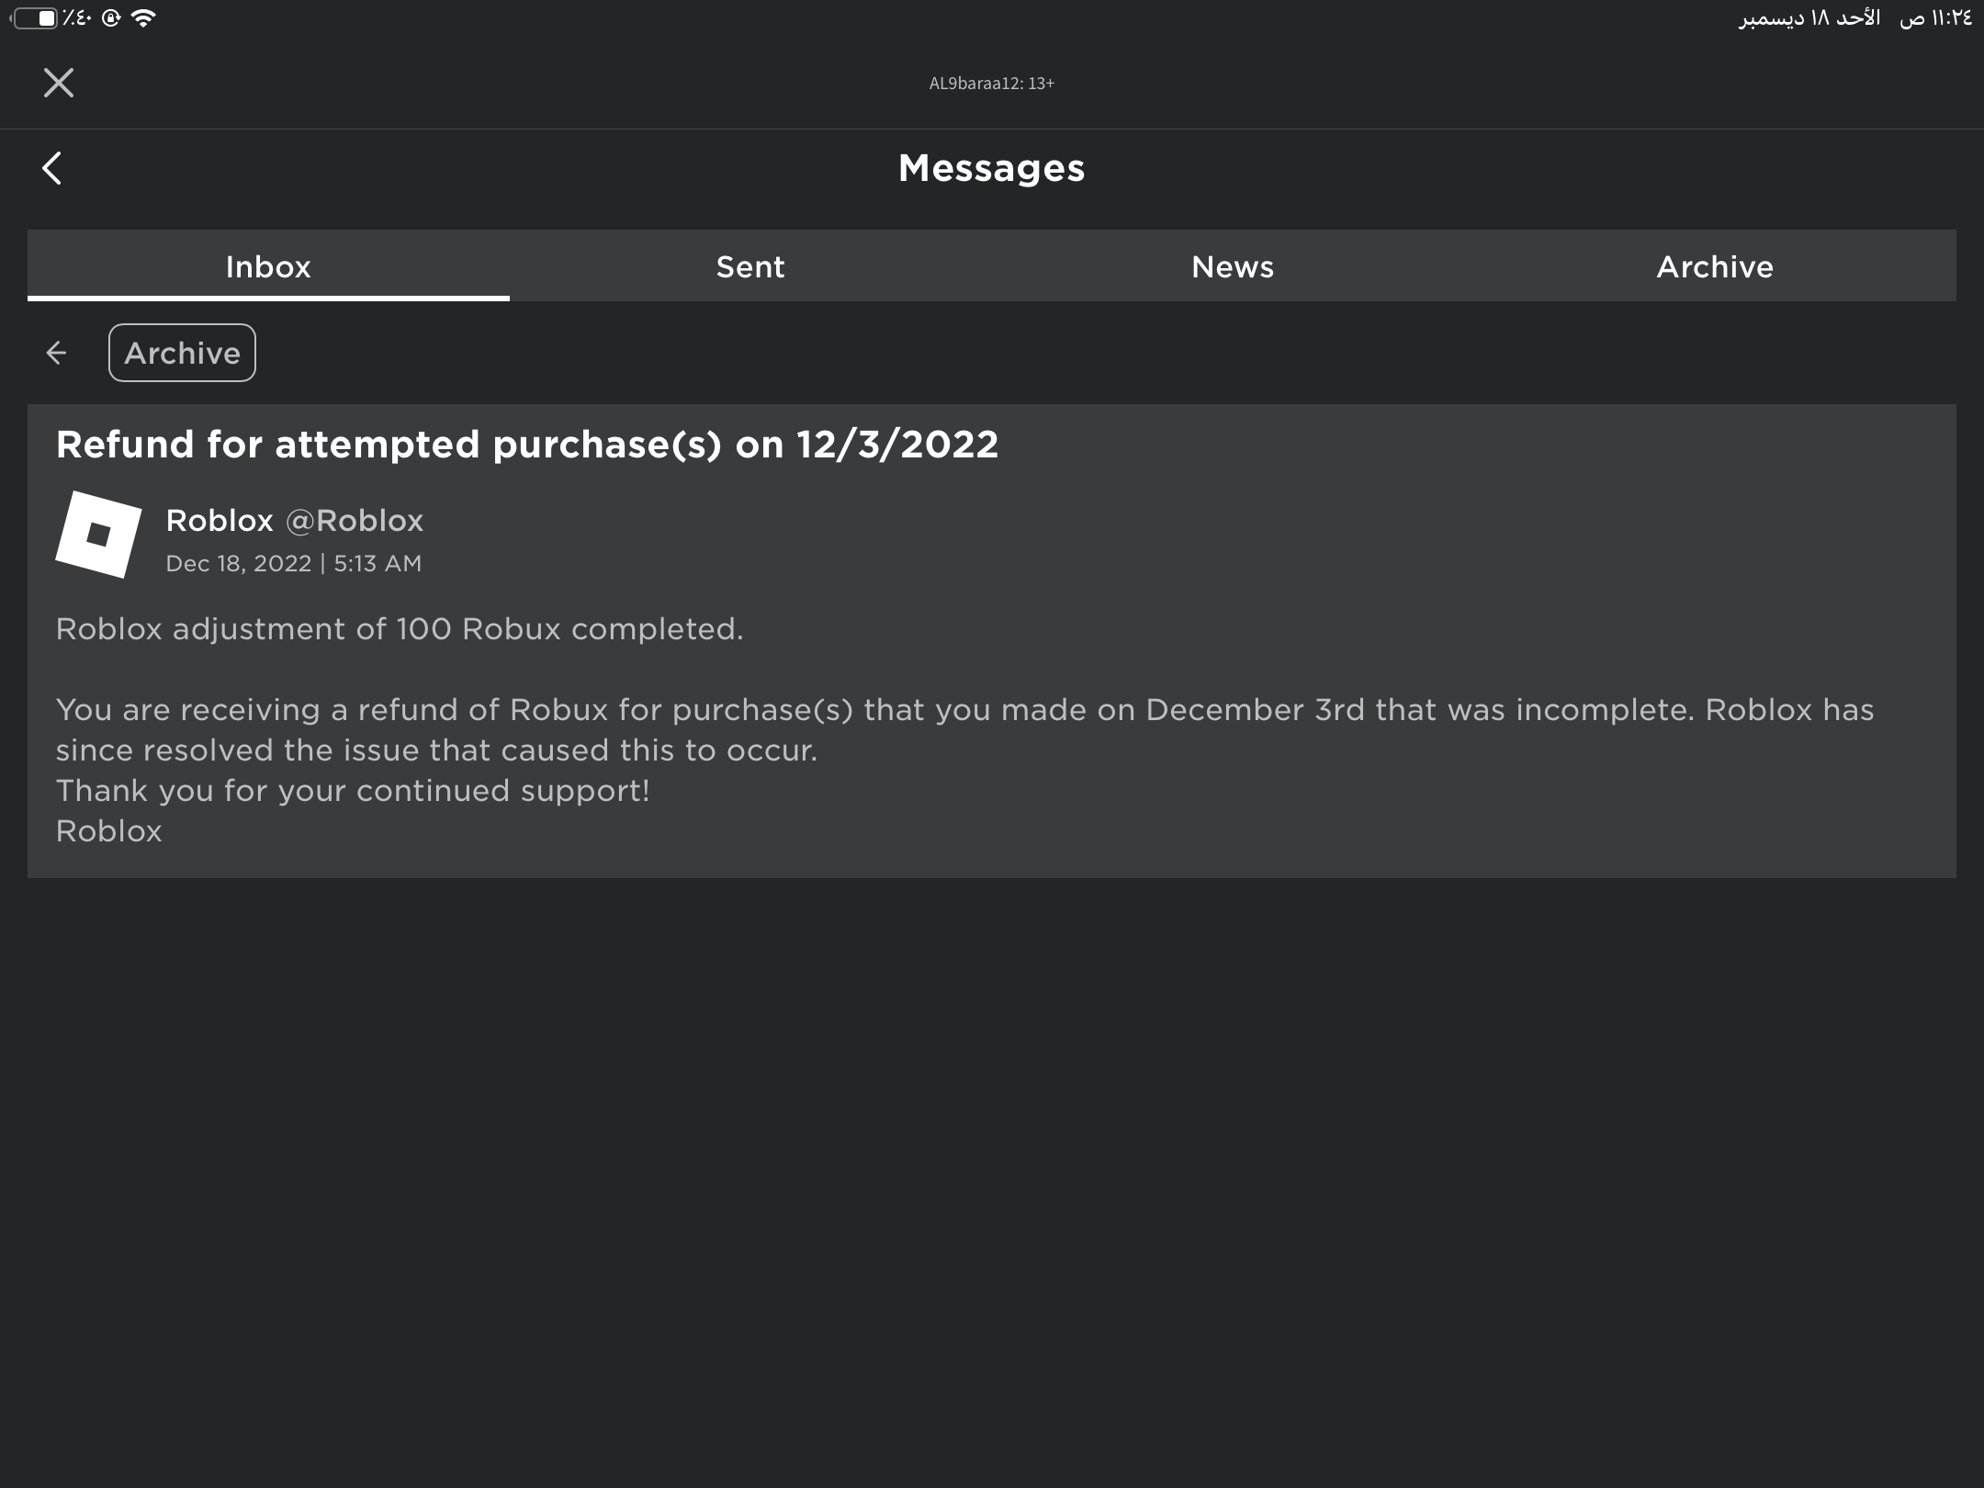This screenshot has width=1984, height=1488.
Task: Open the News tab
Action: coord(1232,266)
